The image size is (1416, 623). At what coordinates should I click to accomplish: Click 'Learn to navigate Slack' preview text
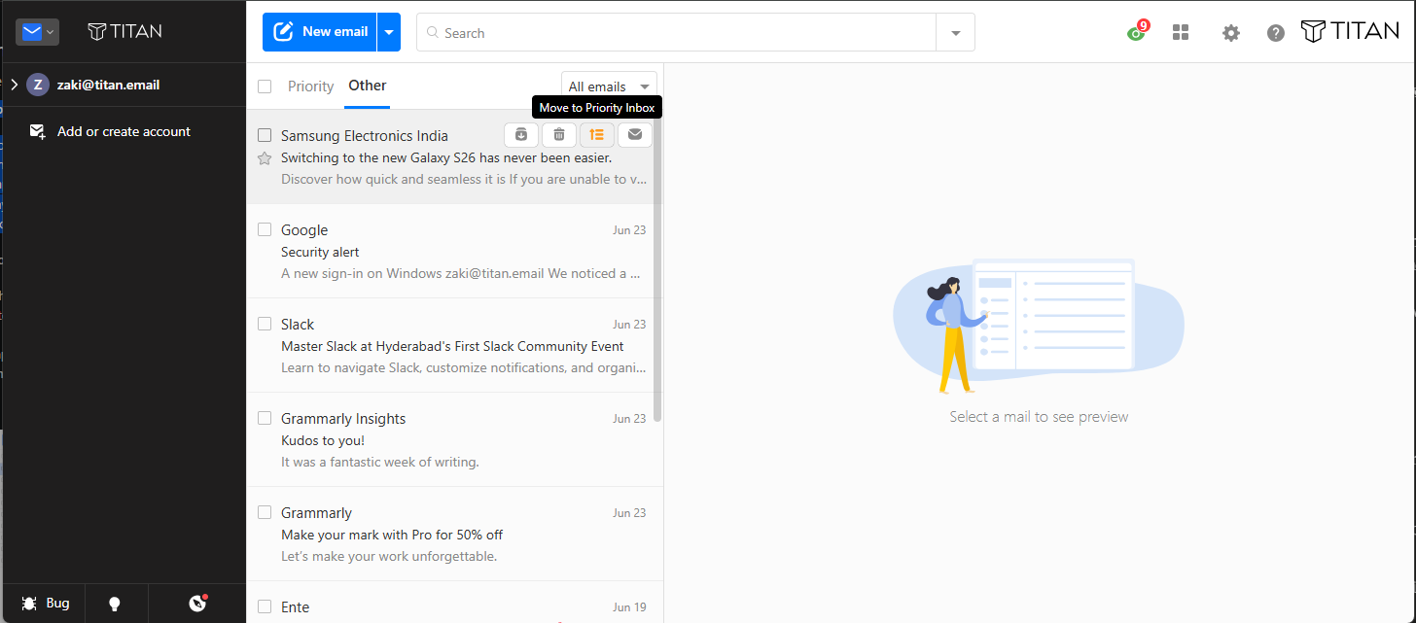pos(464,367)
